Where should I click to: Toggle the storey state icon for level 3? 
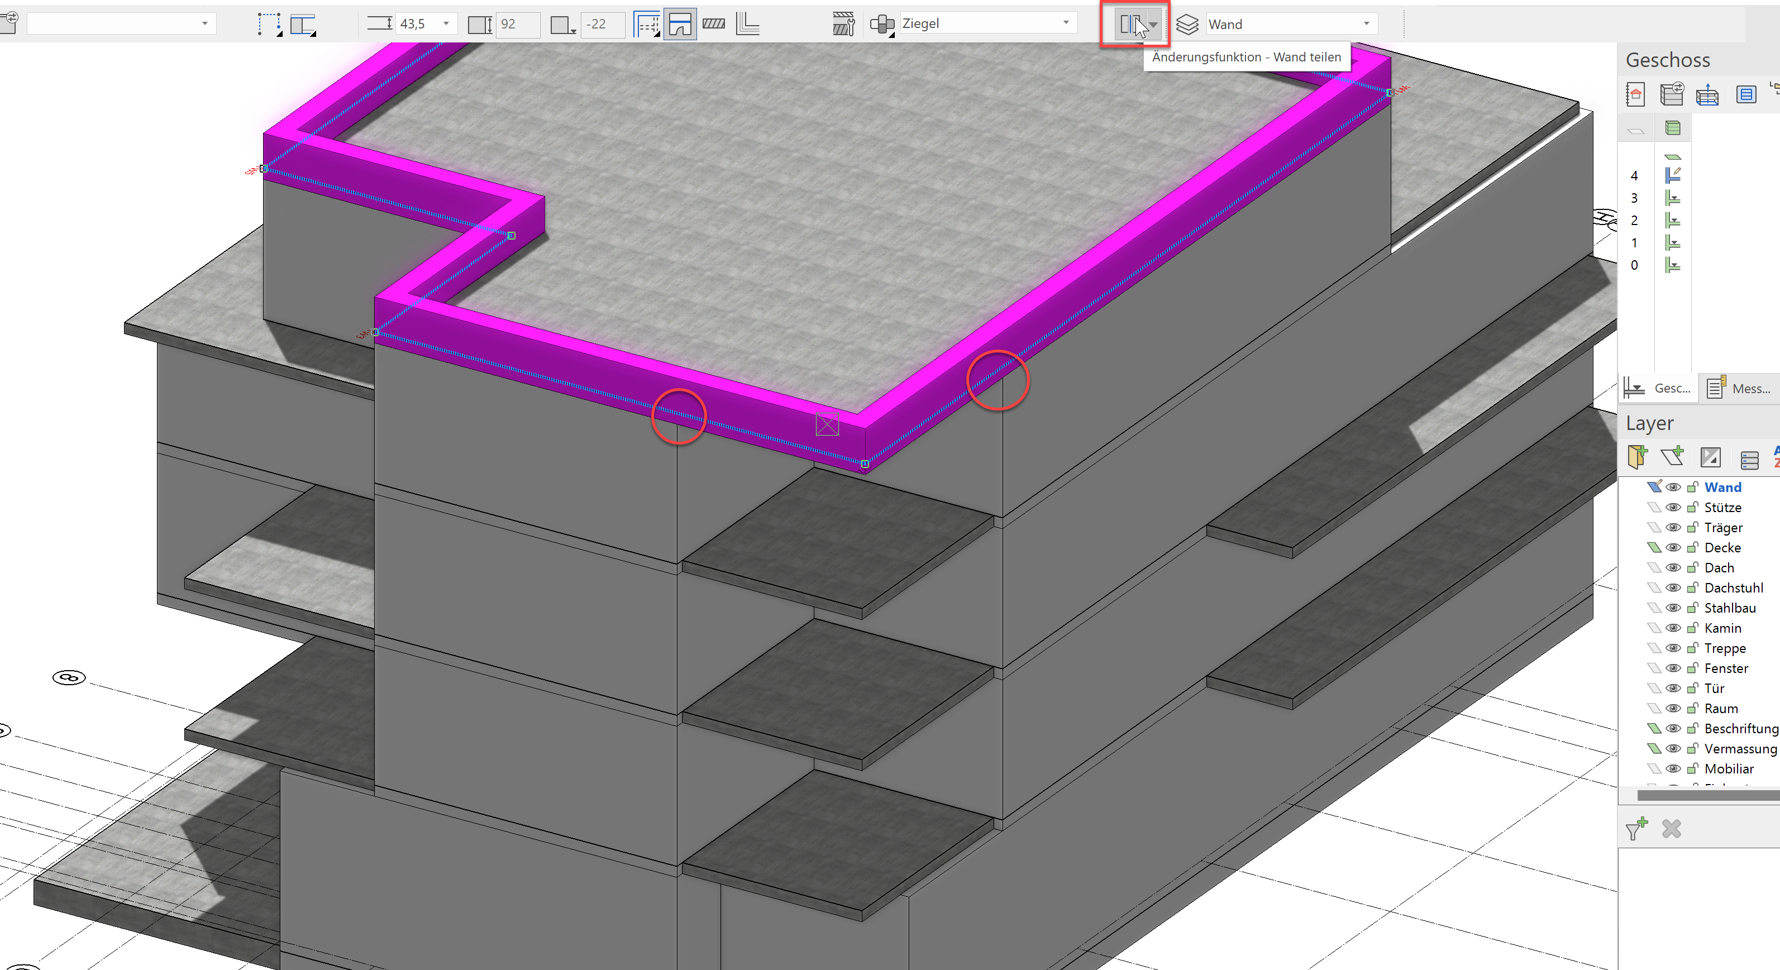[1673, 198]
